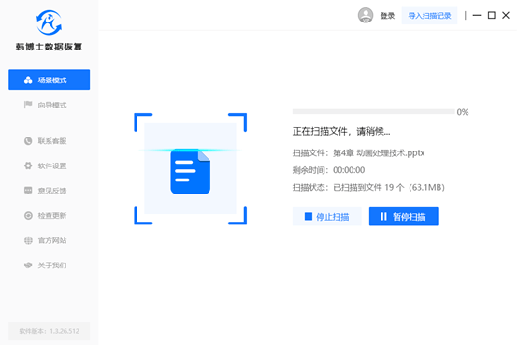Click 停止扫描 button
This screenshot has width=518, height=345.
point(326,217)
